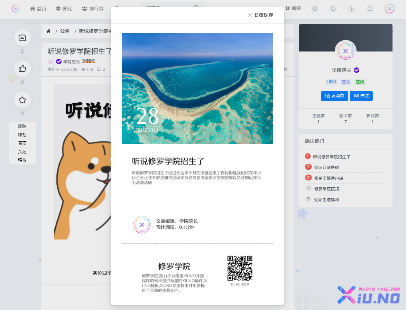Close the share poster dialog via X icon

pyautogui.click(x=250, y=15)
